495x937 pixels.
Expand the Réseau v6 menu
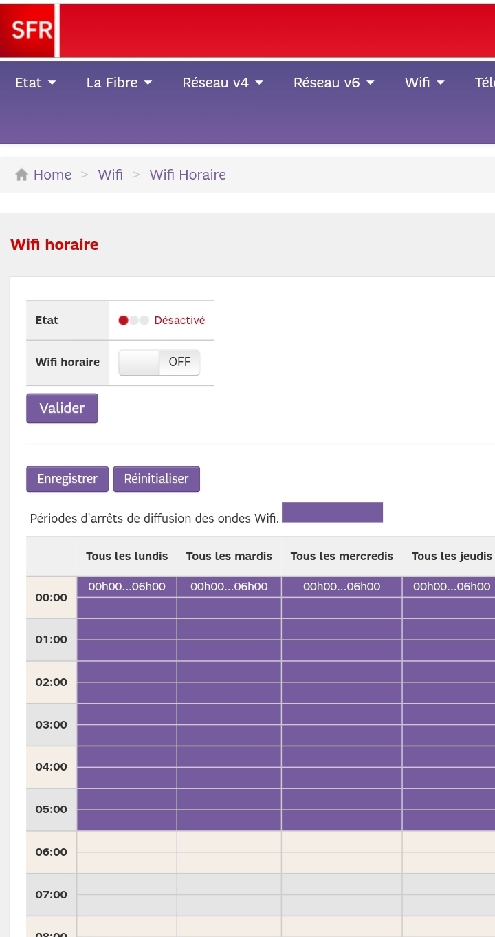333,83
